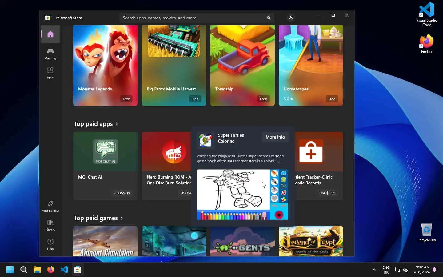
Task: Open the Gaming section
Action: pos(50,54)
